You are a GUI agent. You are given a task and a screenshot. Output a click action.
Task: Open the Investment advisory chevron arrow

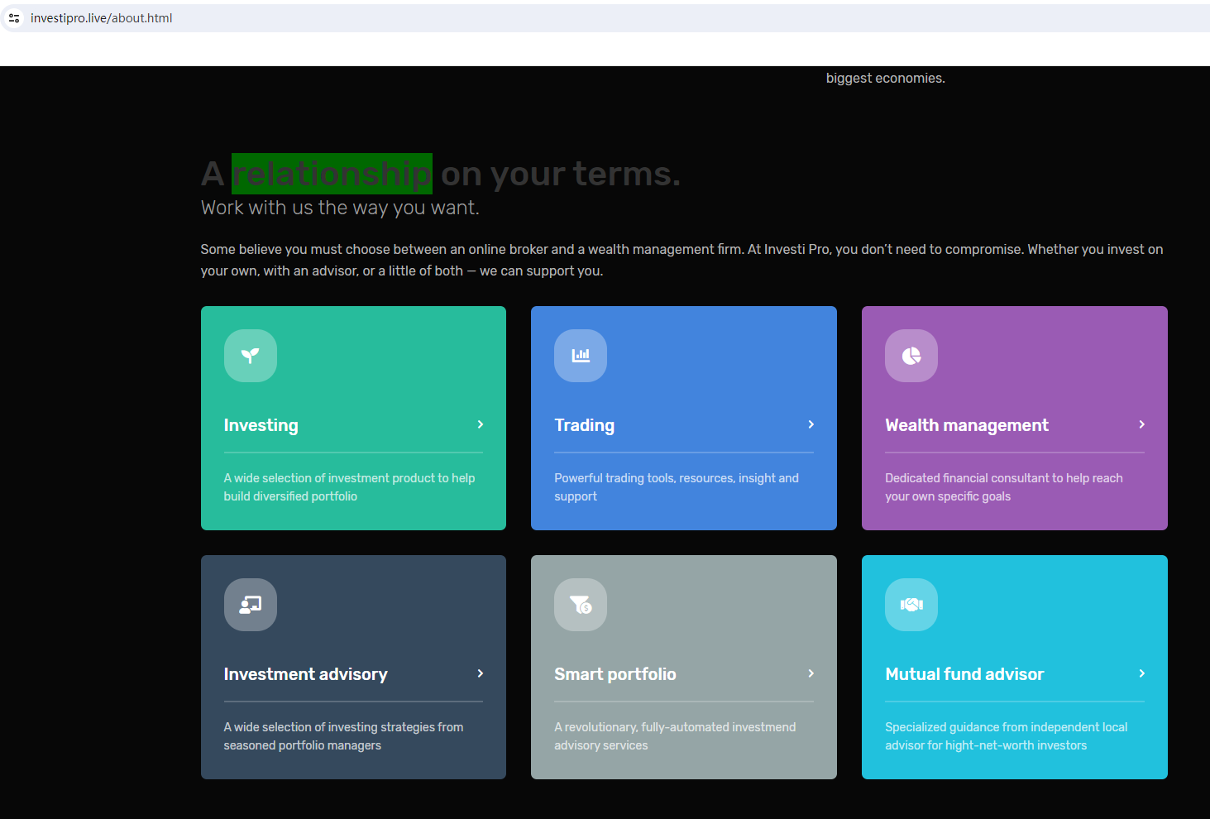pos(480,673)
